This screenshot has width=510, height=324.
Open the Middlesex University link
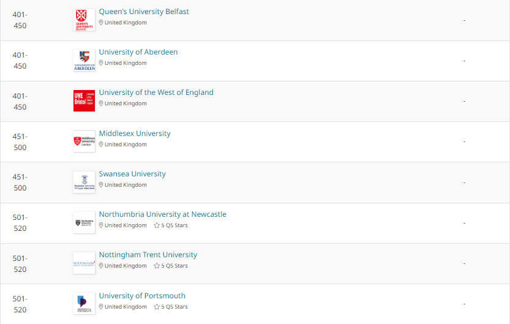pyautogui.click(x=135, y=134)
